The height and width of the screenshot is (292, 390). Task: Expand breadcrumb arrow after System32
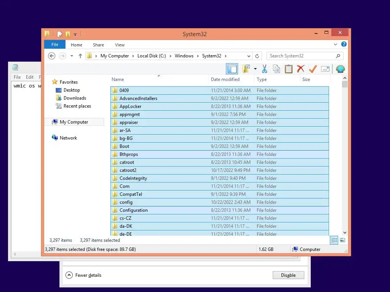coord(225,56)
